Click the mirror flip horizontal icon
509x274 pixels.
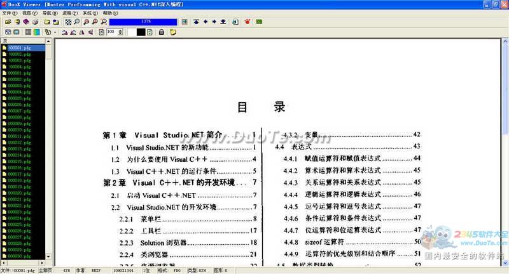click(x=82, y=32)
